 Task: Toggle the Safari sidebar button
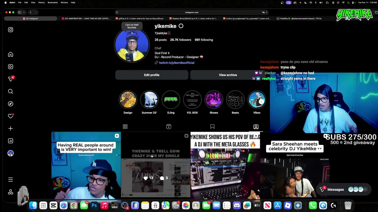(x=19, y=12)
